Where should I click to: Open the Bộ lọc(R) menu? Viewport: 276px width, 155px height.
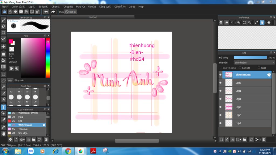point(43,6)
